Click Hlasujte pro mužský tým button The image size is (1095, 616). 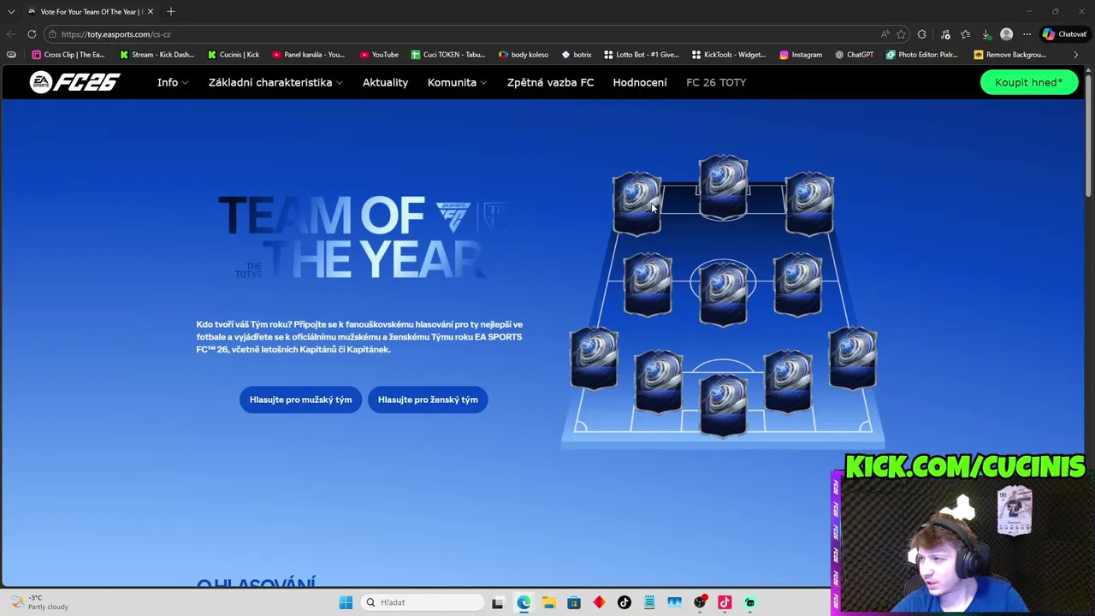(300, 400)
